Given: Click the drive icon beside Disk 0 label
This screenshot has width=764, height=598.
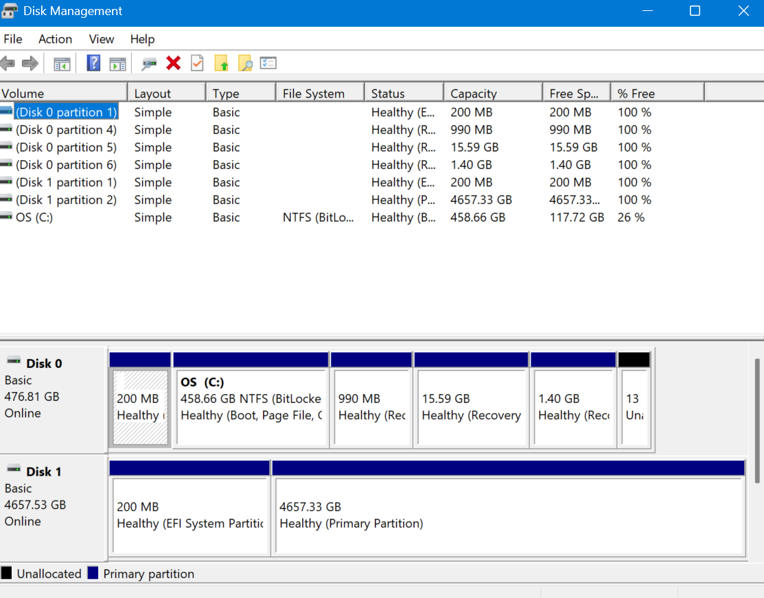Looking at the screenshot, I should click(14, 361).
